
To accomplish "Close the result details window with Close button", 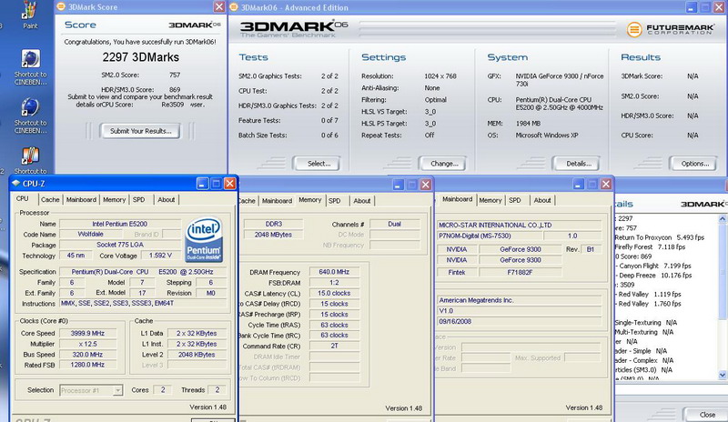I will tap(706, 414).
